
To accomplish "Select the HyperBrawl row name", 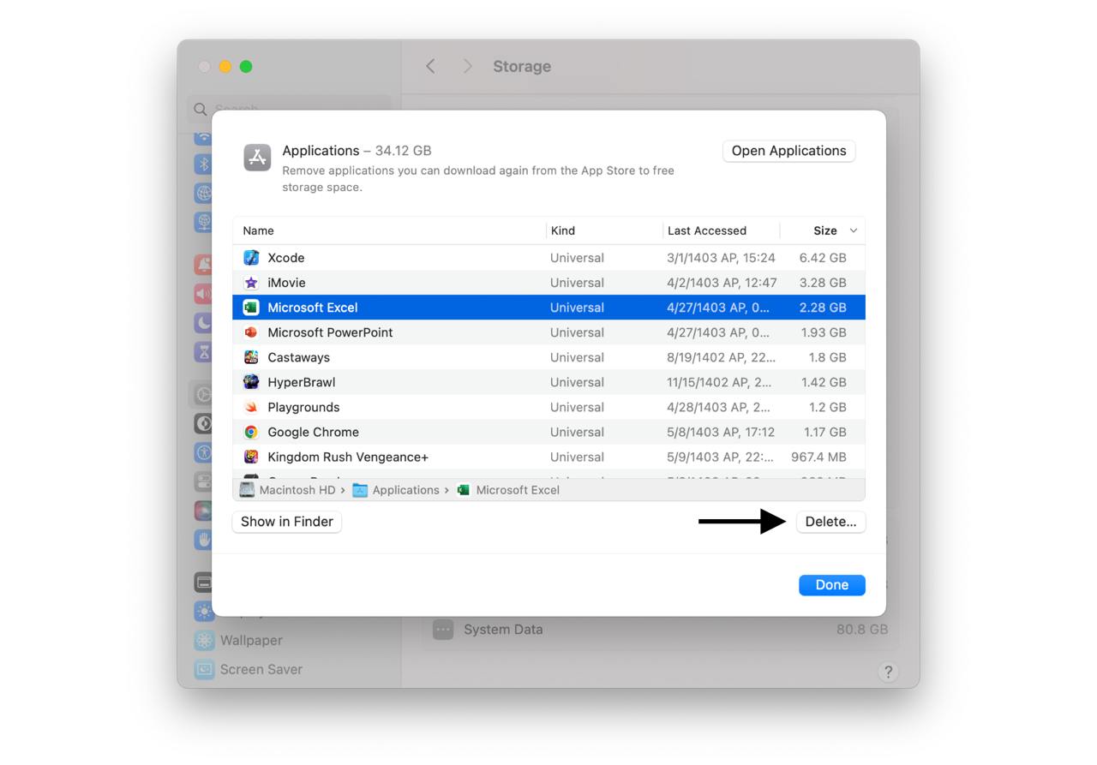I will pos(301,382).
